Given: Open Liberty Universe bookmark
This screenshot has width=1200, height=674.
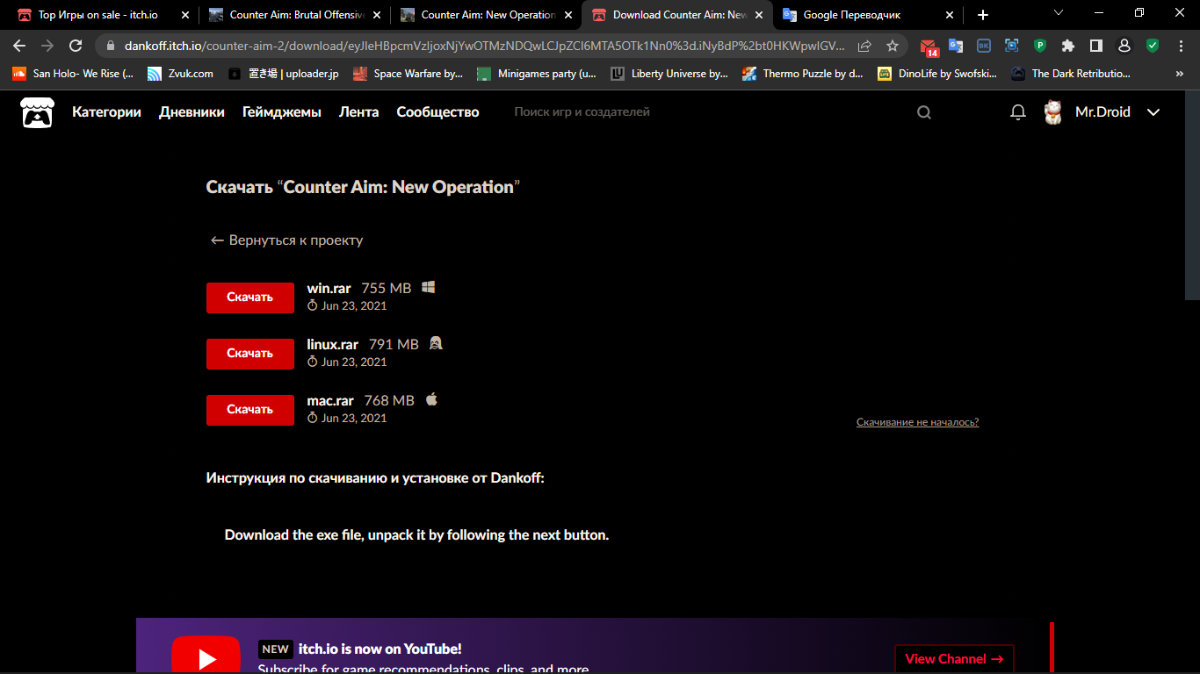Looking at the screenshot, I should pyautogui.click(x=670, y=74).
